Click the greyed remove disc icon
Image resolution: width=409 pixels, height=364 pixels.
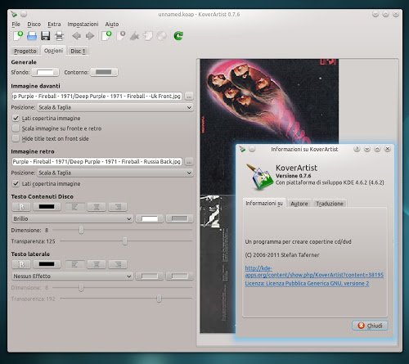121,36
